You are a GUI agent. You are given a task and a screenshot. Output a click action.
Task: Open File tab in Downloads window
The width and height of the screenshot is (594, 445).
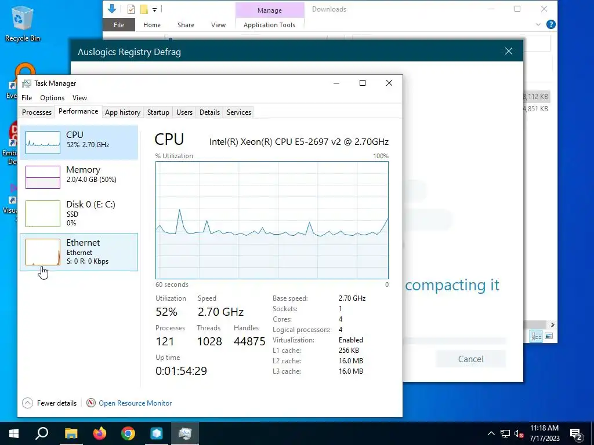[x=119, y=24]
